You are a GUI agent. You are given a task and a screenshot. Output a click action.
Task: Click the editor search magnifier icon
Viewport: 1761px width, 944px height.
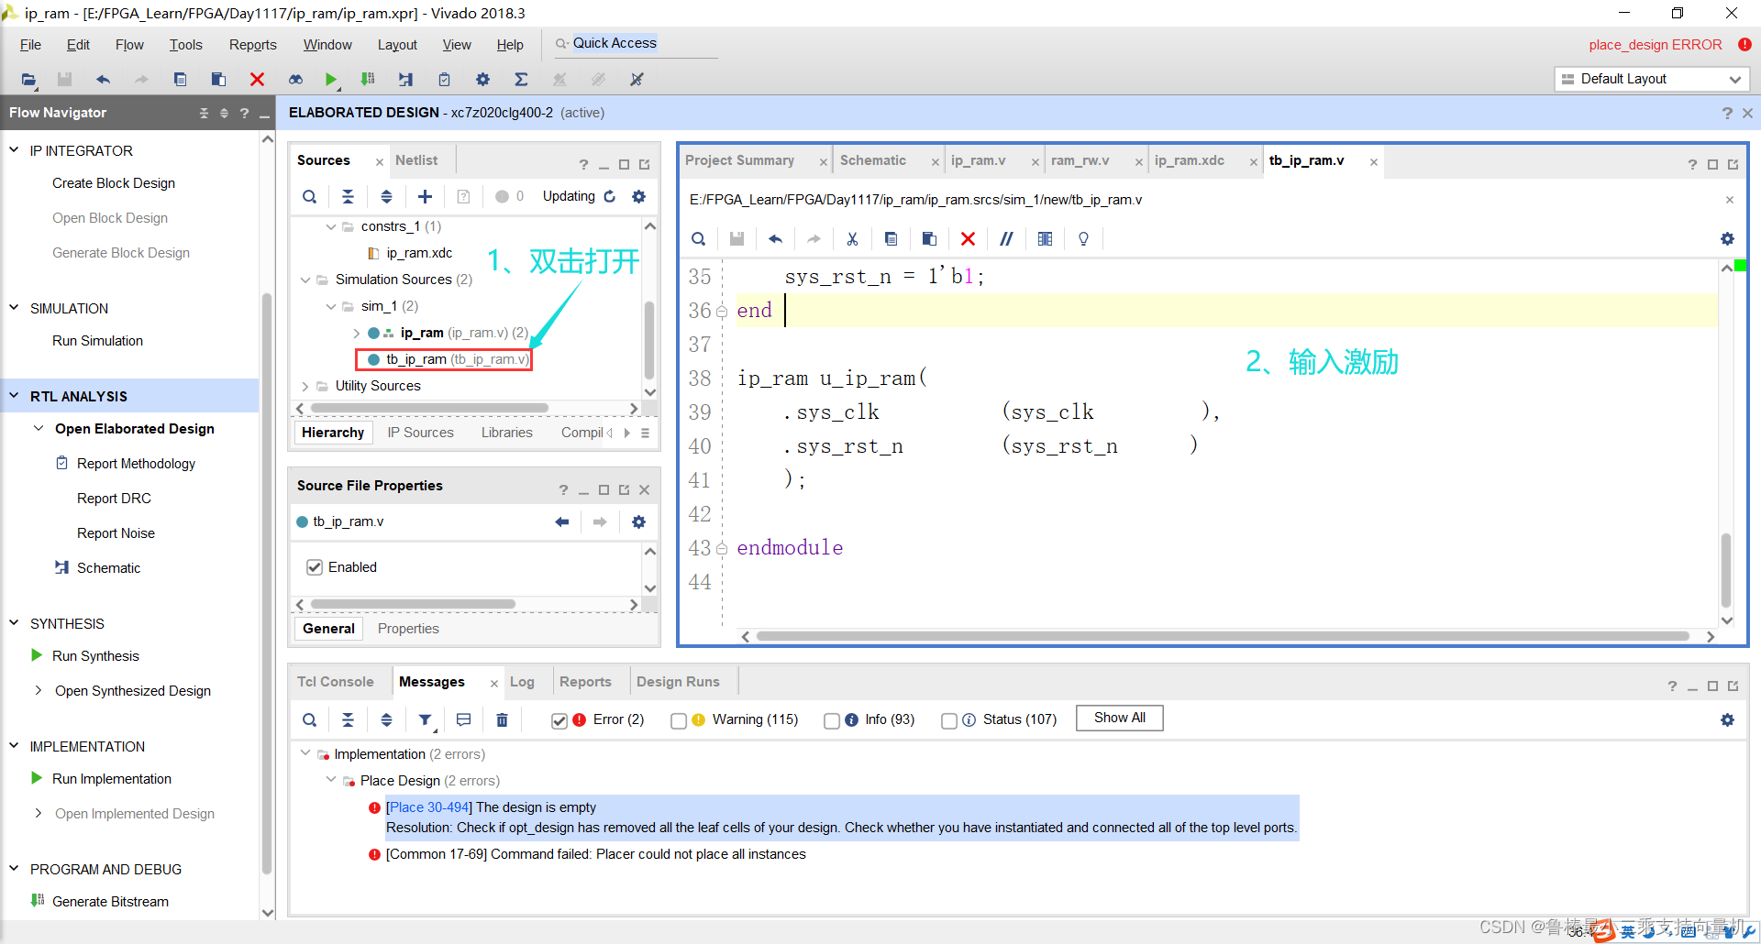coord(698,238)
